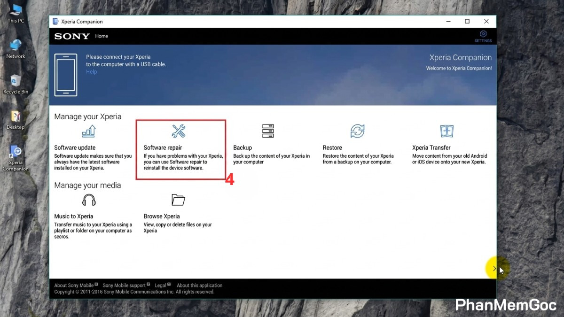Click the Backup description text

[x=271, y=159]
